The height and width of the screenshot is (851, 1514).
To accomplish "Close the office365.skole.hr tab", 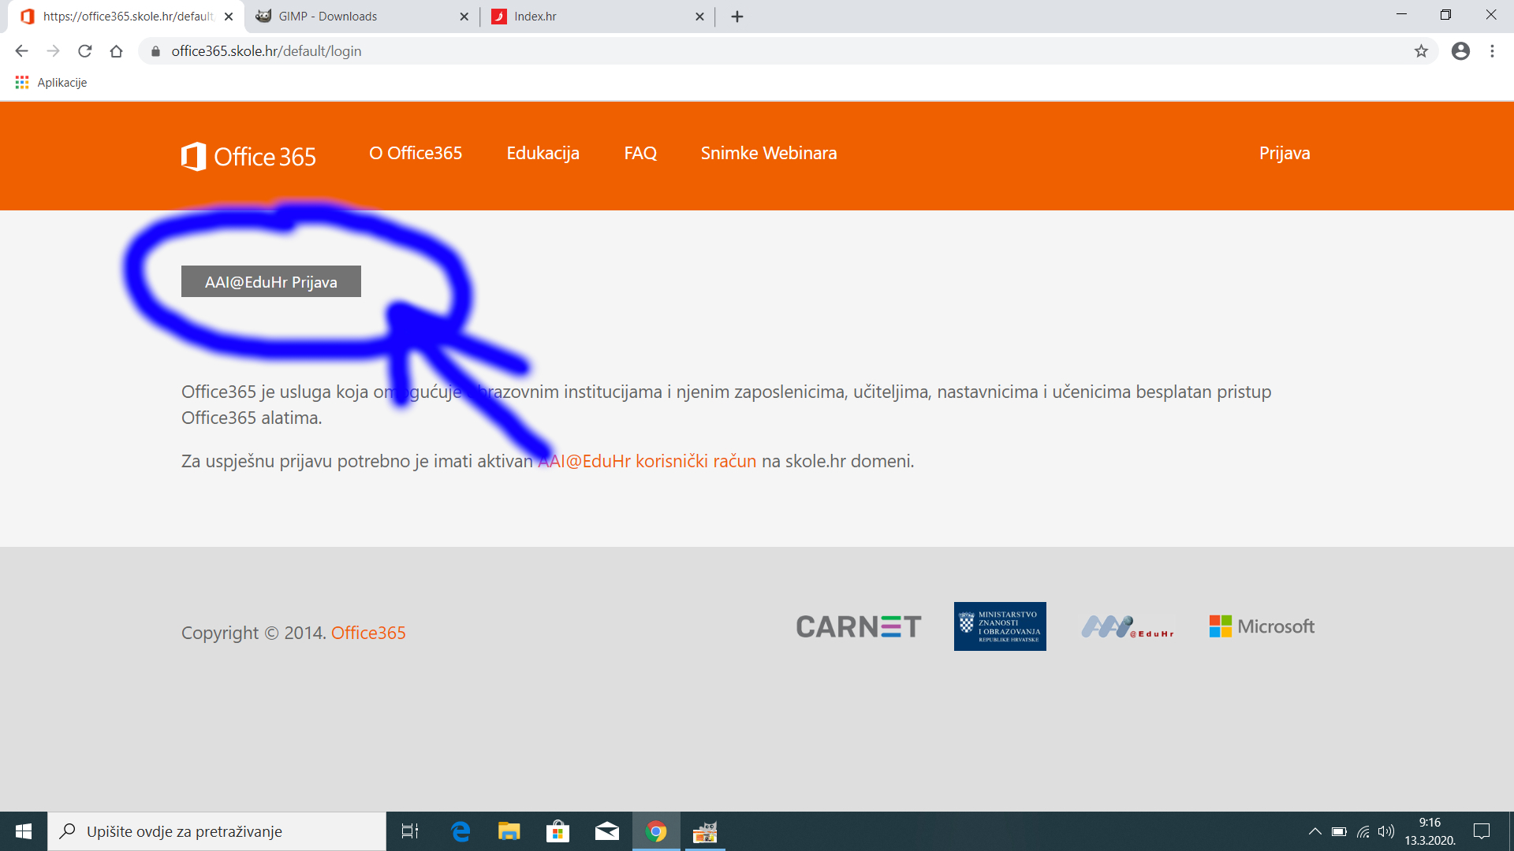I will (x=229, y=17).
